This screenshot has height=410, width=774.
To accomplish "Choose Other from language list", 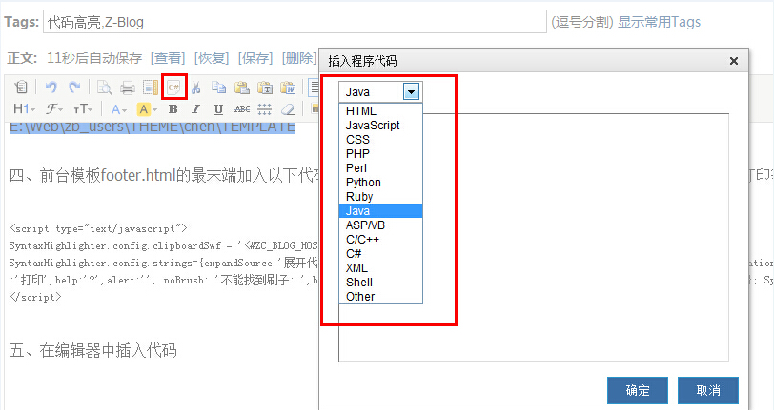I will 380,297.
